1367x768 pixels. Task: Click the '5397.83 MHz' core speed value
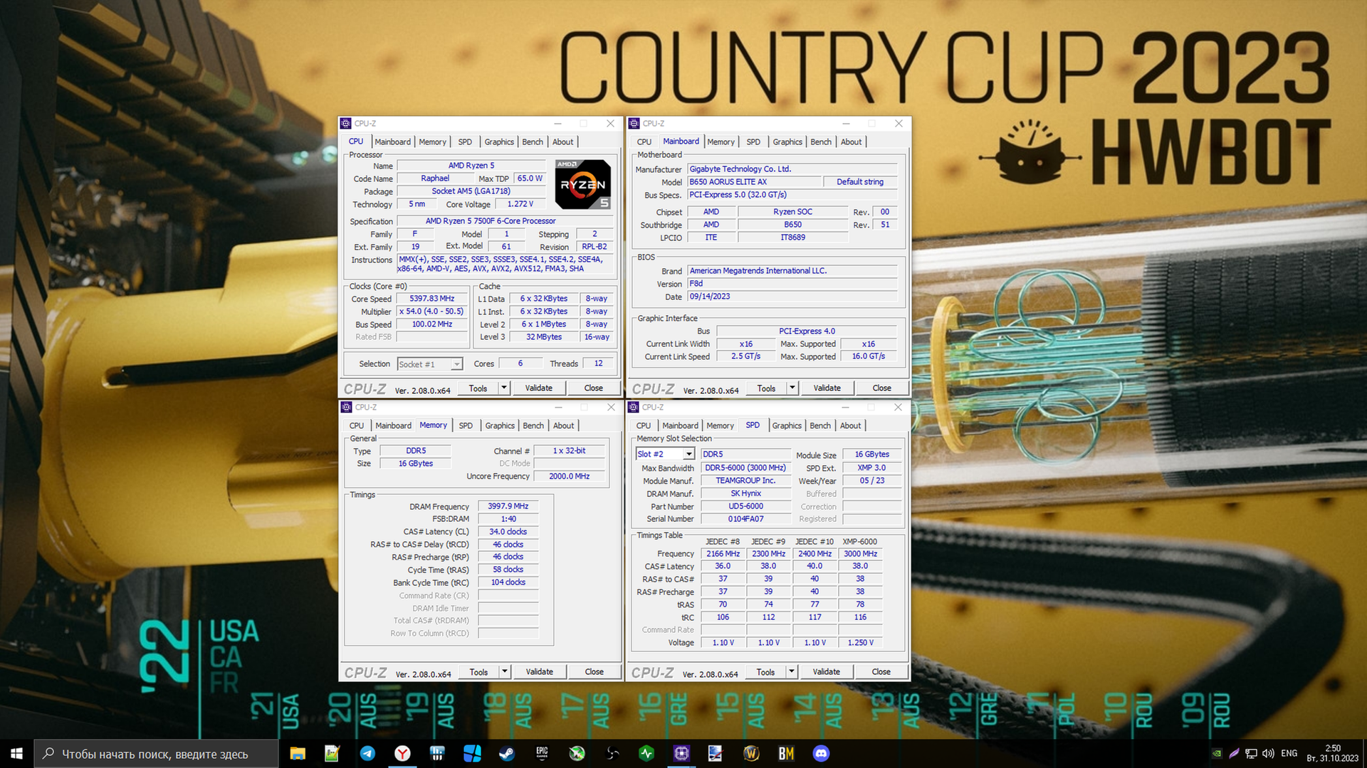[x=431, y=299]
